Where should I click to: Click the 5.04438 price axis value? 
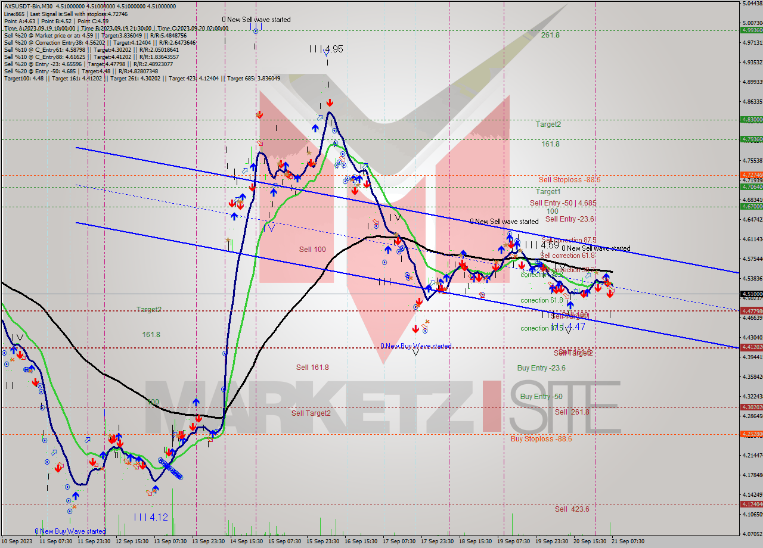(752, 4)
